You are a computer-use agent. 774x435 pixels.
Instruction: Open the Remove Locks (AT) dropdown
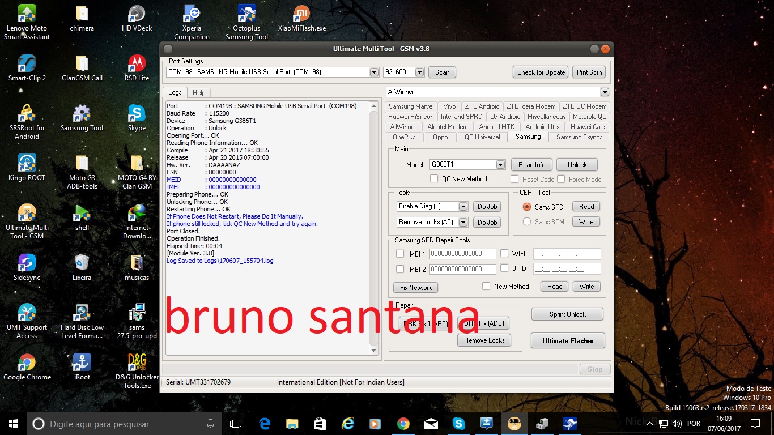tap(463, 223)
